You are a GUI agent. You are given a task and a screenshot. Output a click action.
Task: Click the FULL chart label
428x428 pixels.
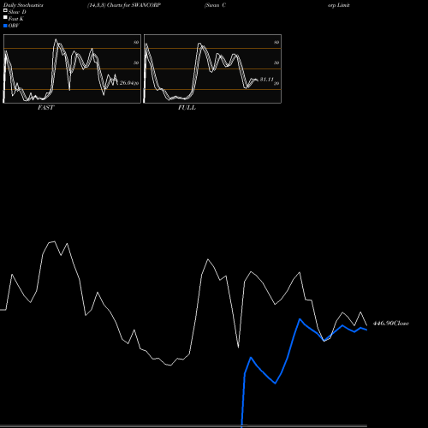pyautogui.click(x=187, y=108)
